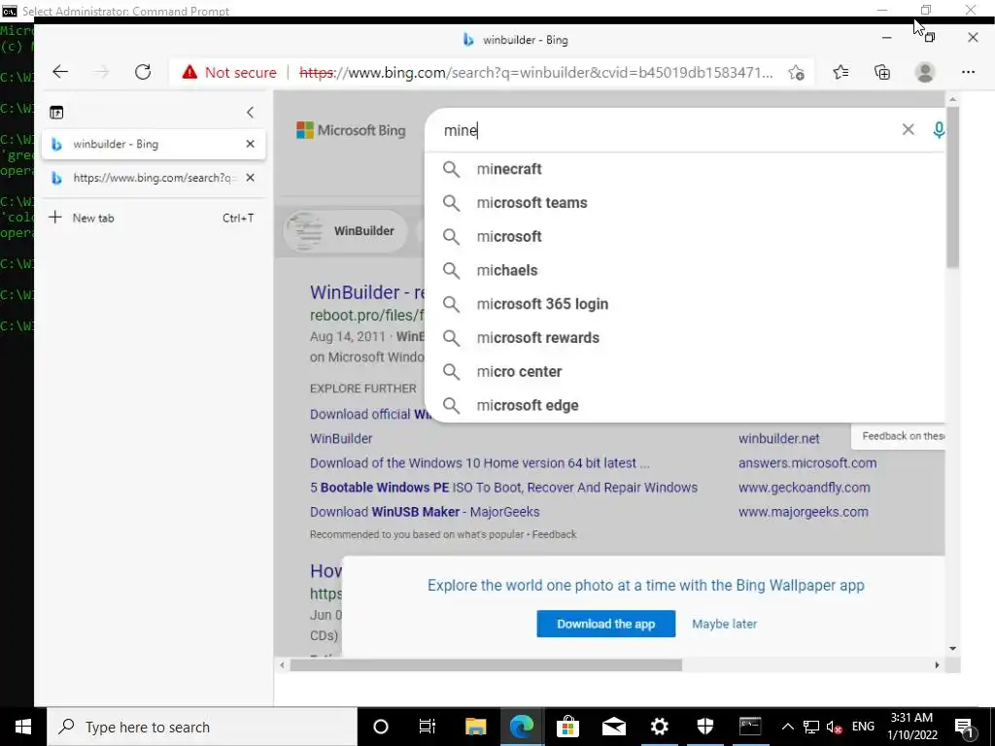995x746 pixels.
Task: Open the Mail app from taskbar
Action: pyautogui.click(x=614, y=727)
